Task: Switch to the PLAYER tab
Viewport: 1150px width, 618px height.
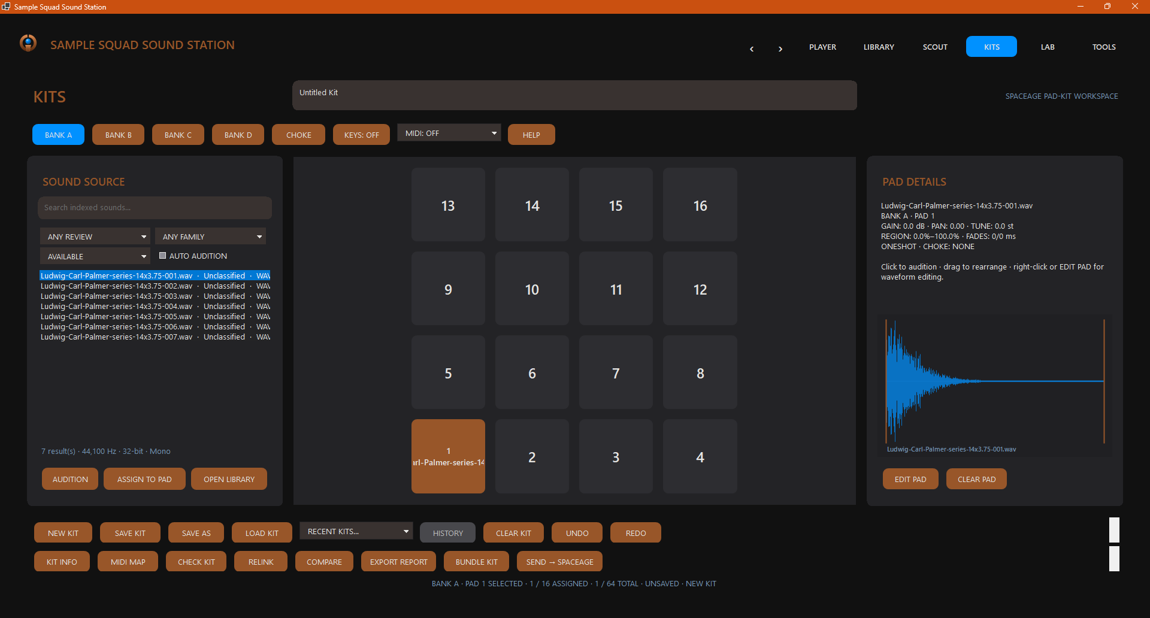Action: pyautogui.click(x=822, y=47)
